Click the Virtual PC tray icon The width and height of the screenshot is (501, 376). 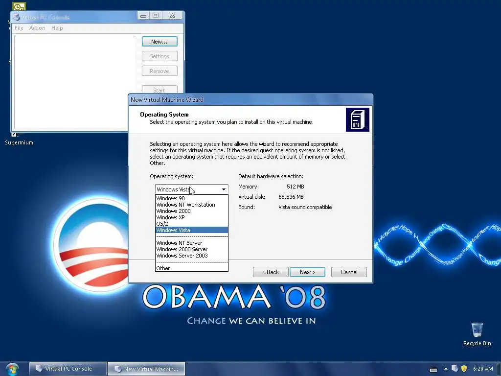click(455, 369)
